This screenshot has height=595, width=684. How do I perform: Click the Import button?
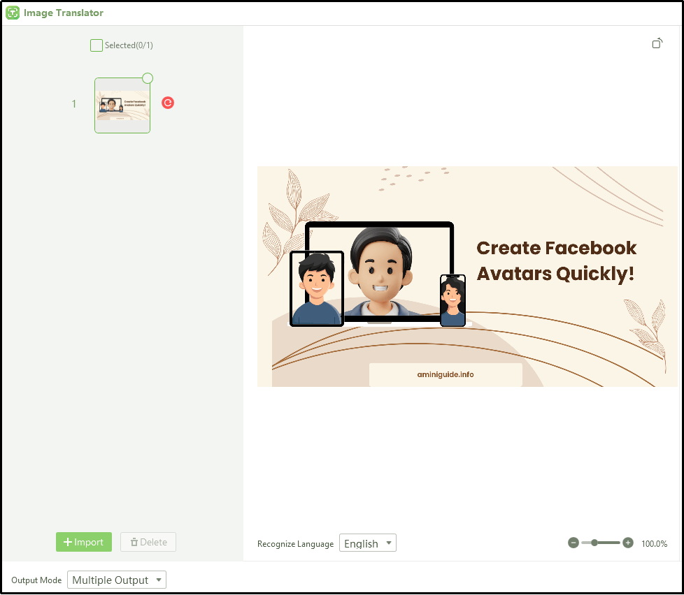pos(83,542)
